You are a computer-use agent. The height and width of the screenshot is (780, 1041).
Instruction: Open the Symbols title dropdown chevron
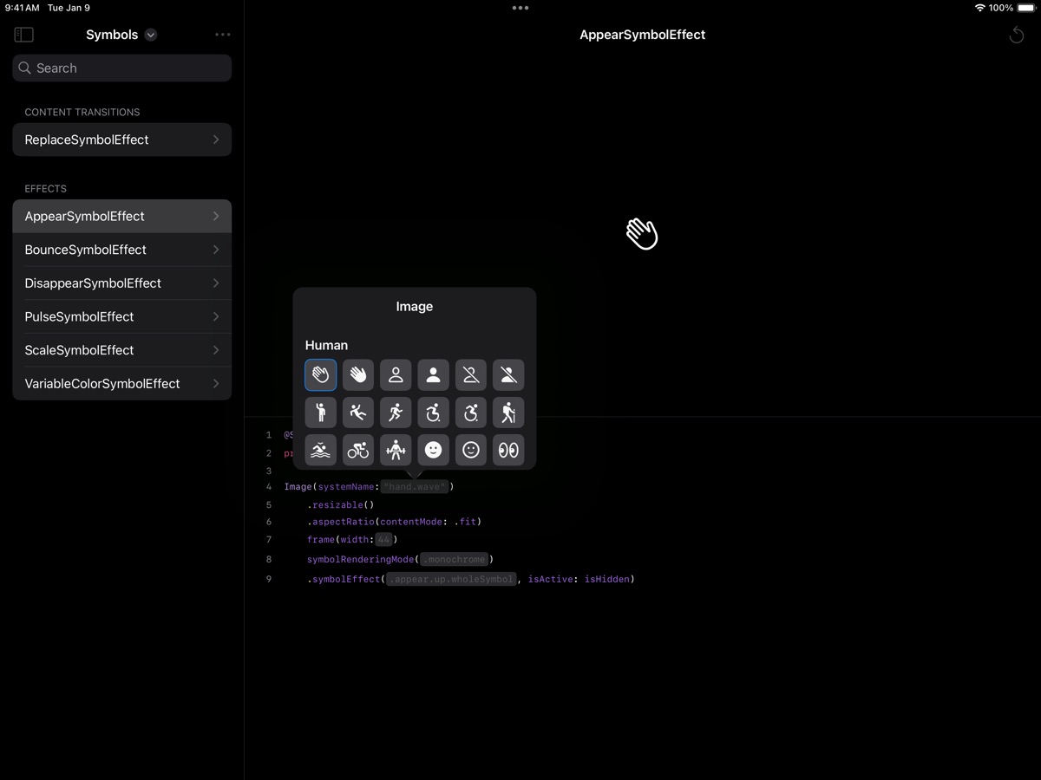pyautogui.click(x=151, y=35)
